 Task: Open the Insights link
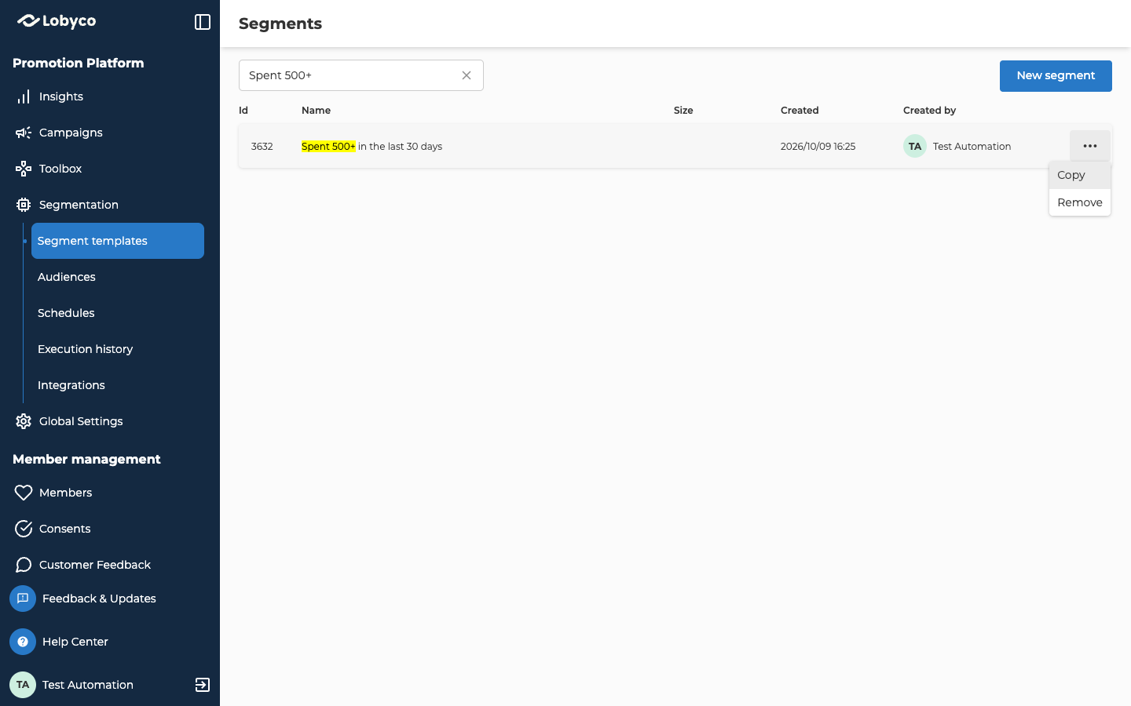pos(61,96)
